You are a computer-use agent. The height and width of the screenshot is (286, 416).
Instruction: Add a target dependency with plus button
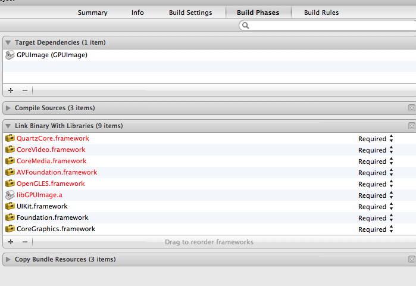(11, 91)
